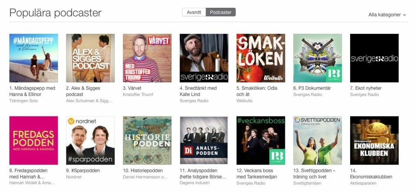417x192 pixels.
Task: Open the P3 Dokumentär cover image
Action: click(318, 58)
